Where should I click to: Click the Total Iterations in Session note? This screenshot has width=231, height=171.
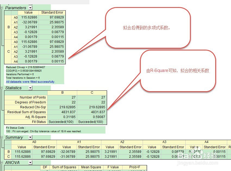pyautogui.click(x=23, y=78)
